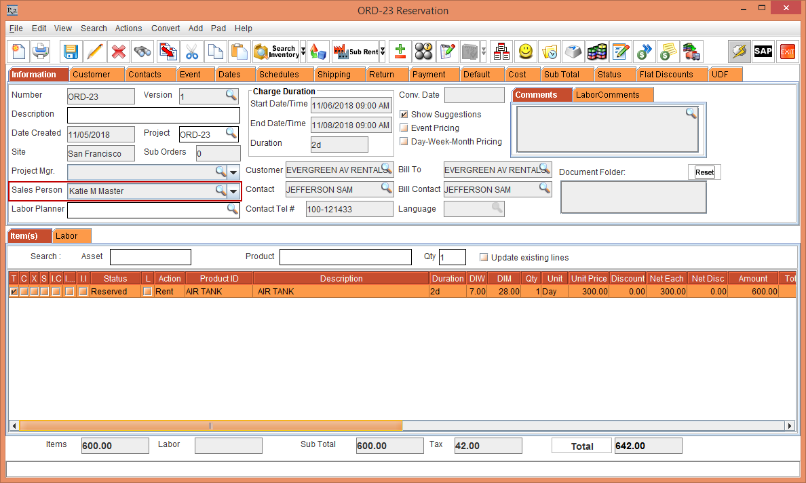The height and width of the screenshot is (483, 806).
Task: Open the Convert menu
Action: coord(166,28)
